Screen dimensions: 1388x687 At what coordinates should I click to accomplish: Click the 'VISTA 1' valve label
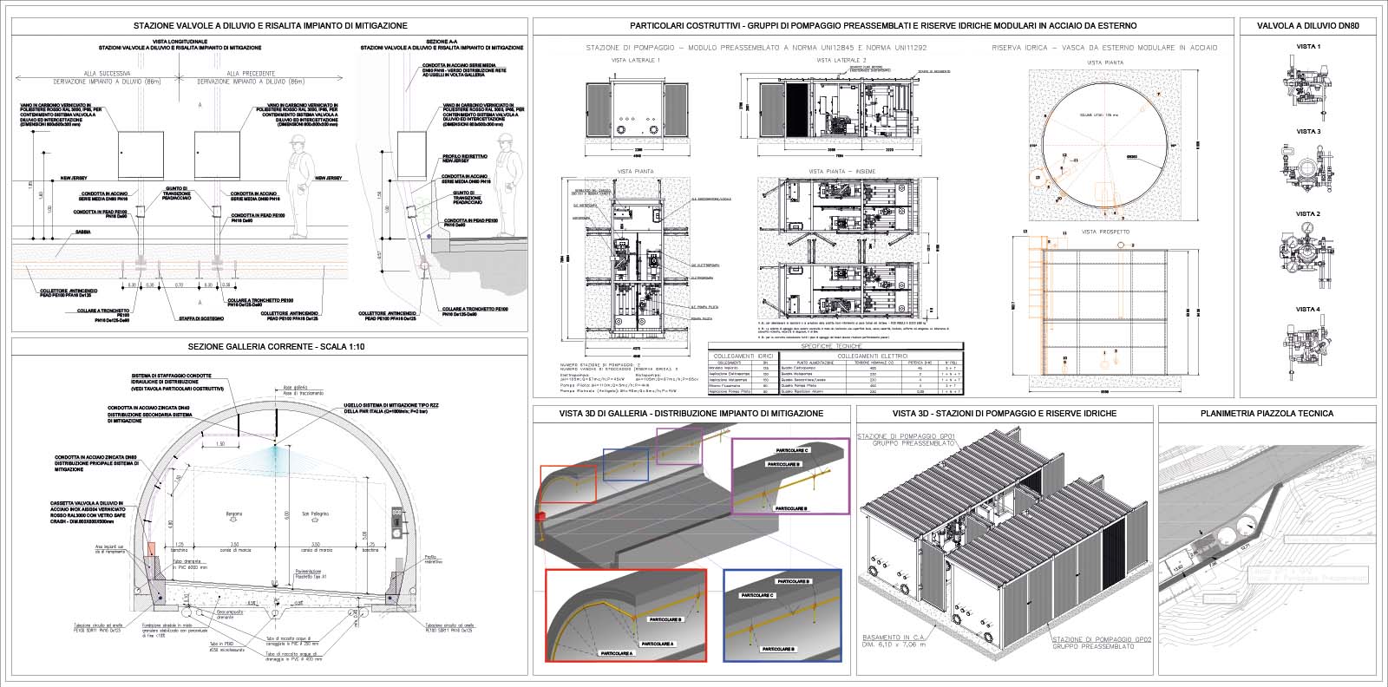tap(1308, 47)
